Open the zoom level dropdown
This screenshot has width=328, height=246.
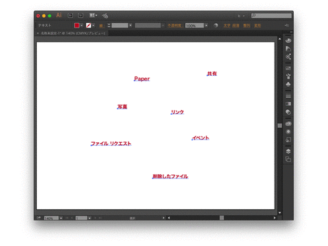pos(61,218)
